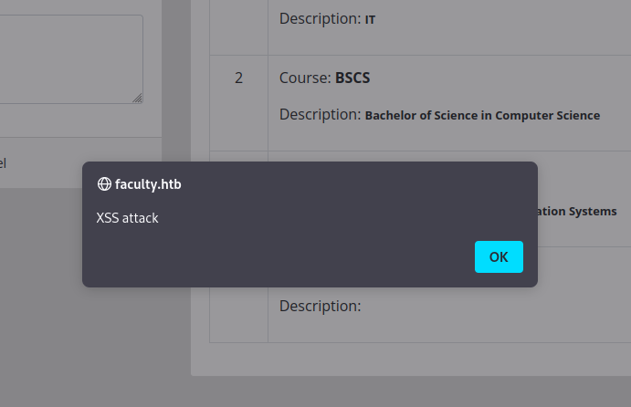The width and height of the screenshot is (631, 407).
Task: Click the Description label above IT value
Action: pos(320,18)
